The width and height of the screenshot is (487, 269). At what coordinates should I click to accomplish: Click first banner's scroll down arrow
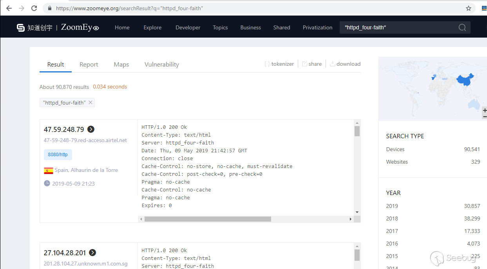coord(357,212)
